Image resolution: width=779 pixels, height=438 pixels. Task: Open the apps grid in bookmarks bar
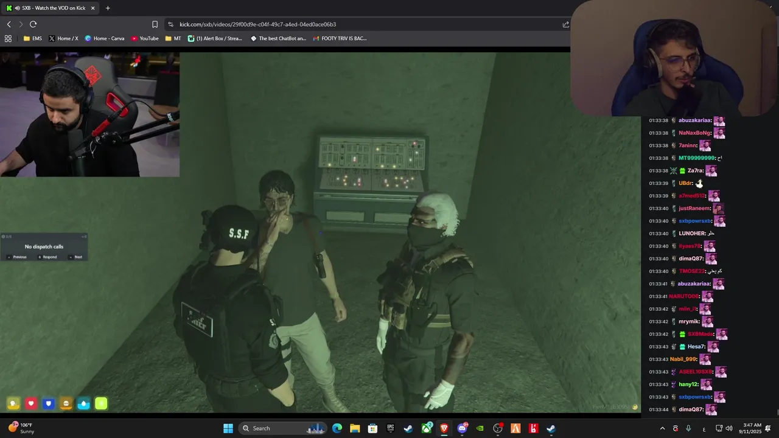[8, 38]
